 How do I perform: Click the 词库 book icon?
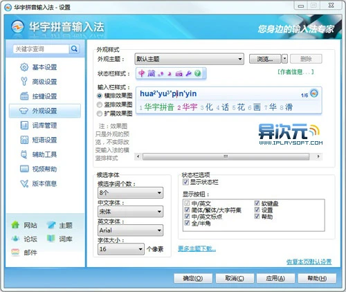(51, 239)
